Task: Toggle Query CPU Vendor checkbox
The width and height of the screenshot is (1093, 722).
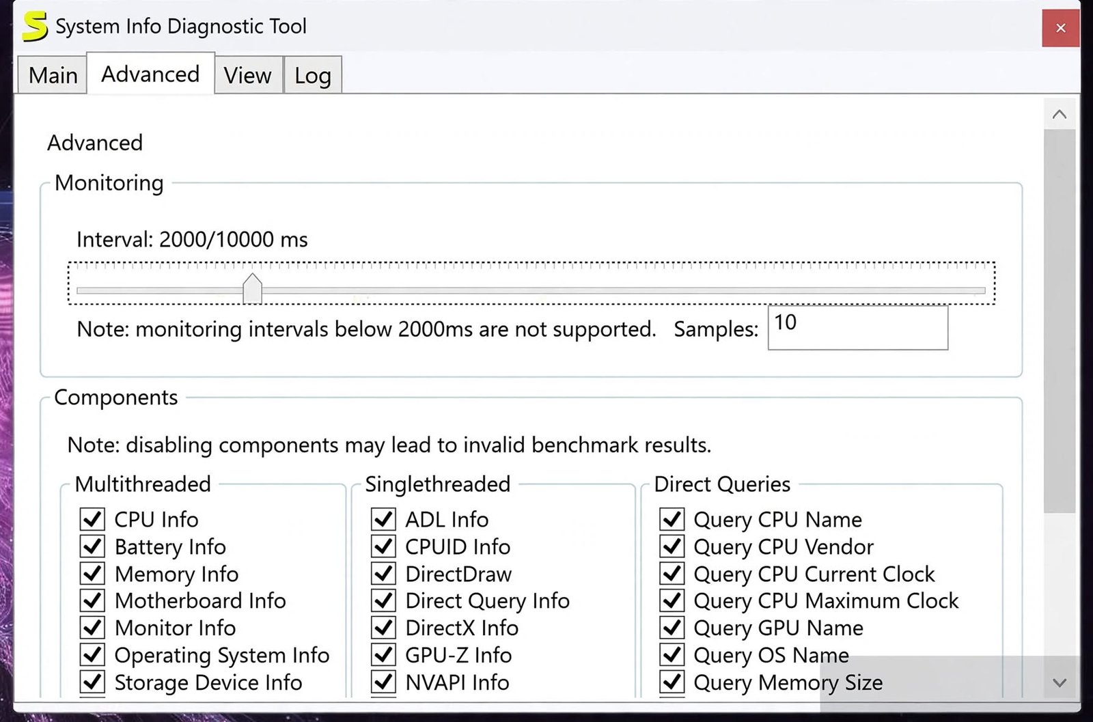Action: 672,546
